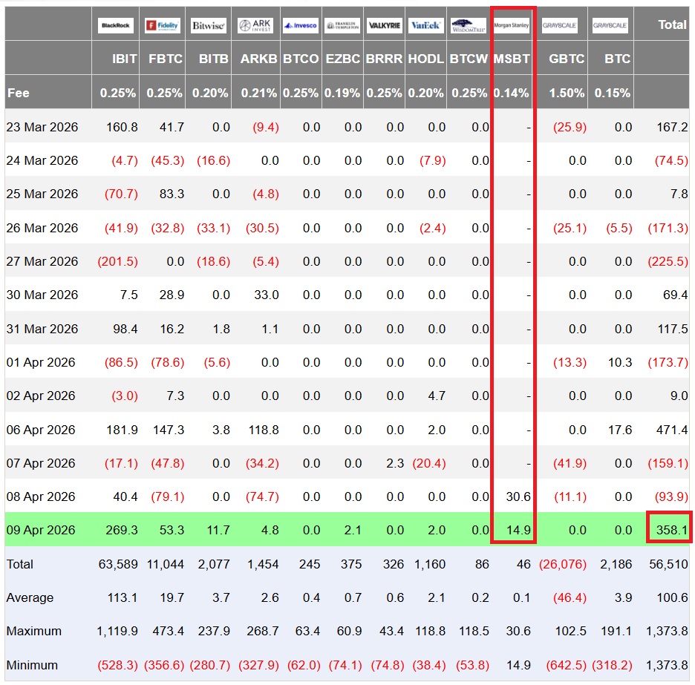Click the Fidelity logo
This screenshot has width=695, height=685.
(162, 25)
